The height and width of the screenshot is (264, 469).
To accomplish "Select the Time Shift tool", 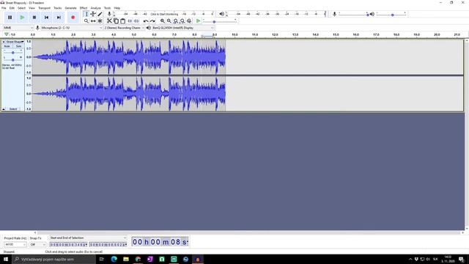I will tap(93, 21).
